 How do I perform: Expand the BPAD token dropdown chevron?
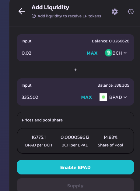click(125, 97)
